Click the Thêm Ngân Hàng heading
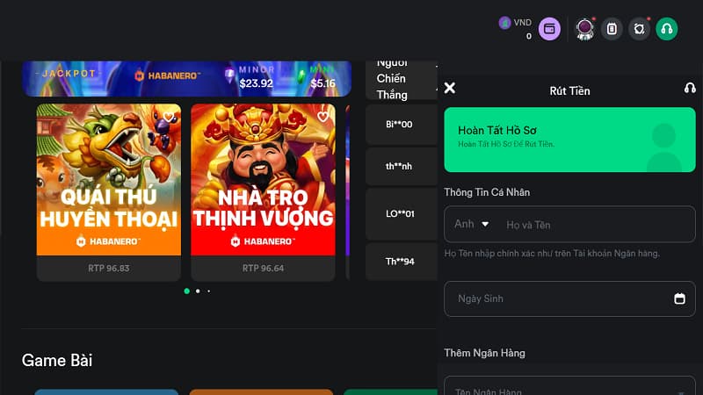 [x=485, y=353]
